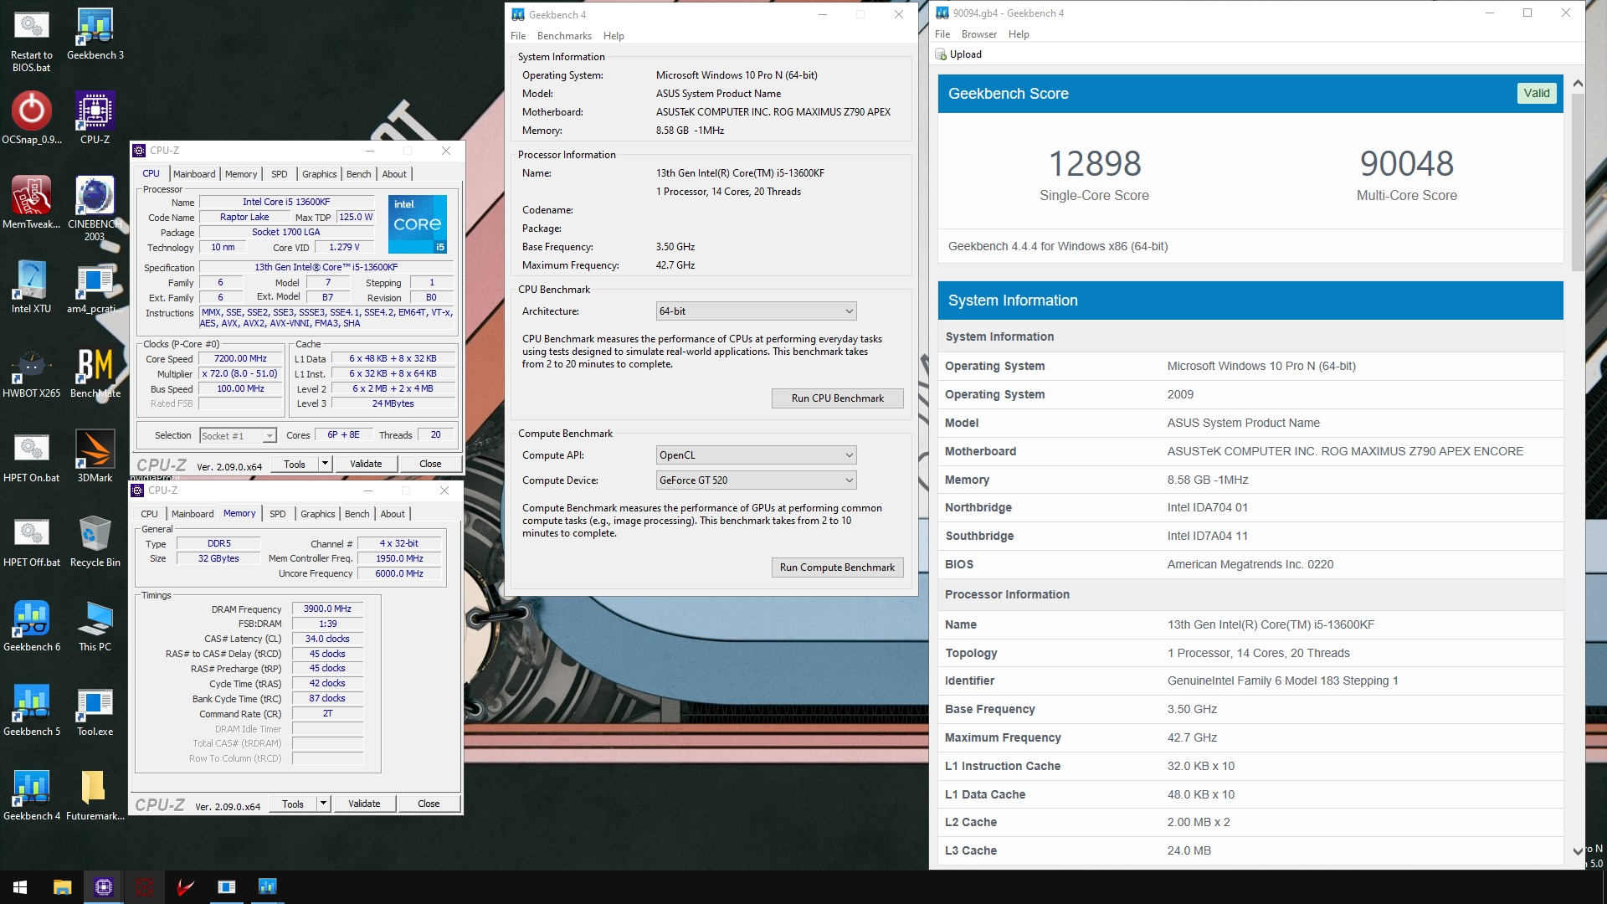Select About tab in lower CPU-Z window
Screen dimensions: 1607x904
pyautogui.click(x=393, y=514)
